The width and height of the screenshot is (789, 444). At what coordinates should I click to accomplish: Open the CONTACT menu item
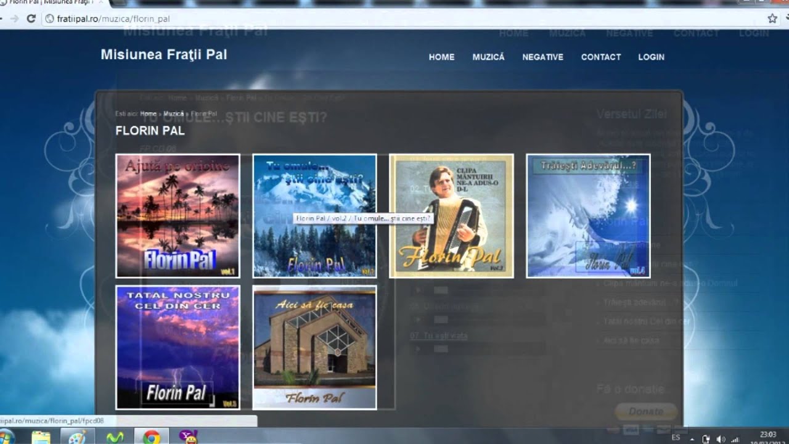tap(601, 57)
